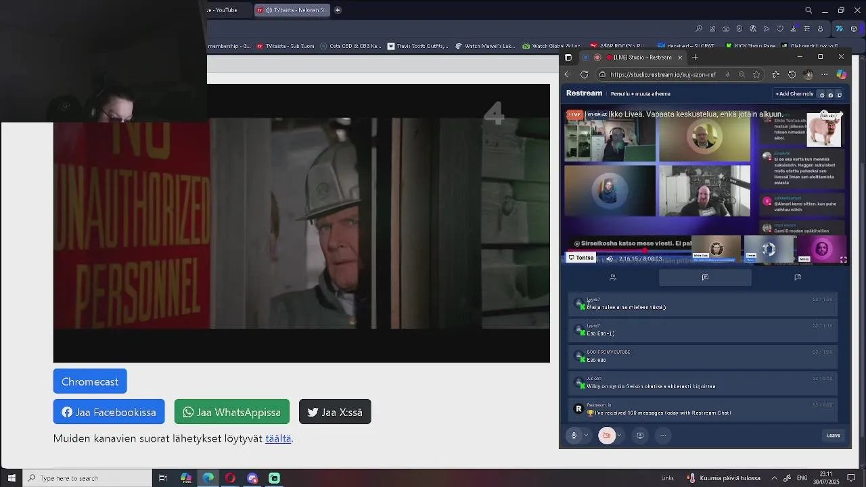
Task: Open Edge favorites list icon
Action: [x=775, y=74]
